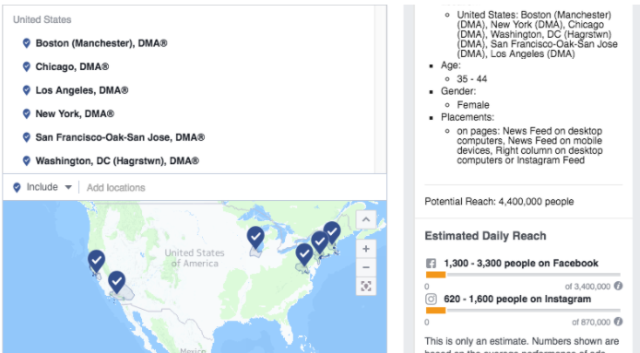Screen dimensions: 640x353
Task: Click the pin icon beside Boston (Manchester)
Action: [27, 43]
